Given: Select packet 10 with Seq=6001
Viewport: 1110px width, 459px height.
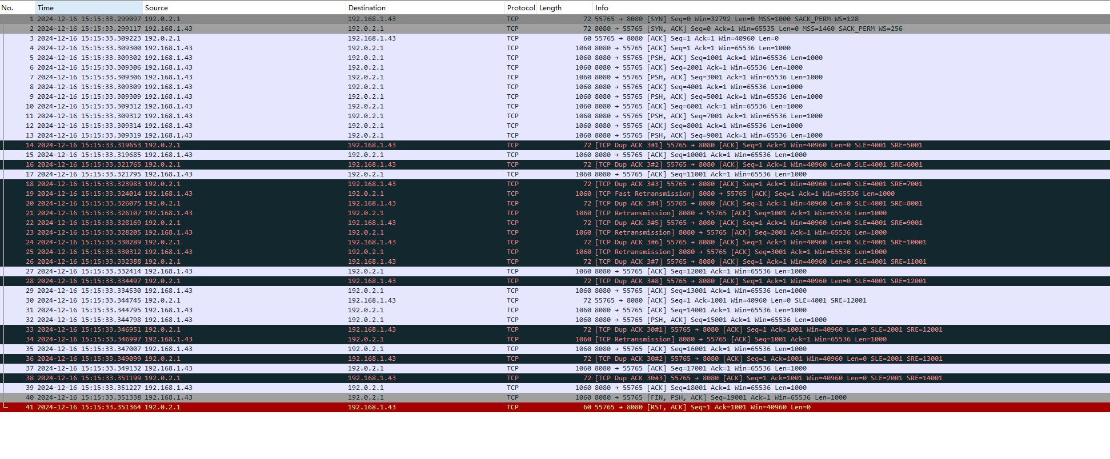Looking at the screenshot, I should [x=555, y=106].
